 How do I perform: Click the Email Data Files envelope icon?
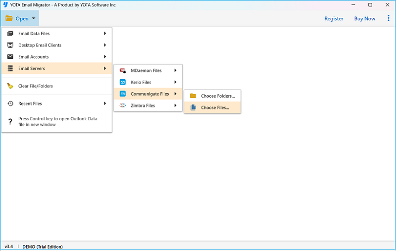tap(10, 34)
